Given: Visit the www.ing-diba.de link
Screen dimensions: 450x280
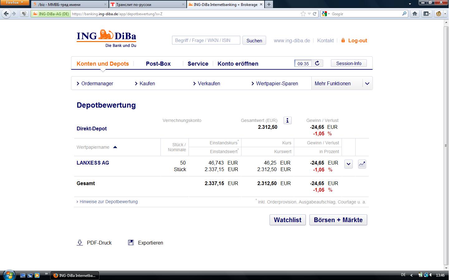Looking at the screenshot, I should point(292,40).
